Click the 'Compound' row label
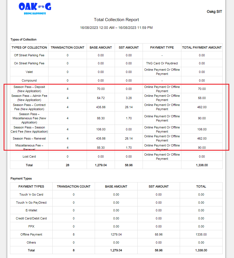Viewport: 234px width, 258px height. (x=29, y=80)
